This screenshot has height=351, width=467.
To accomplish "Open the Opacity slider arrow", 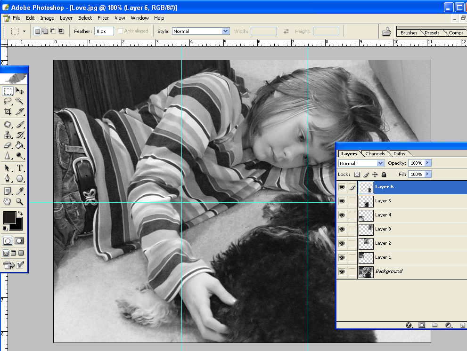I will click(428, 163).
